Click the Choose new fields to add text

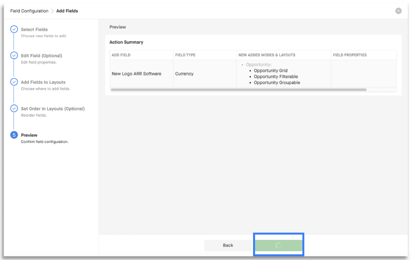tap(44, 36)
